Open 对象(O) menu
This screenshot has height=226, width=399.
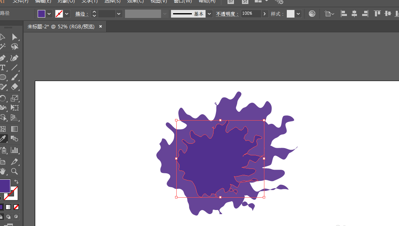tap(66, 2)
